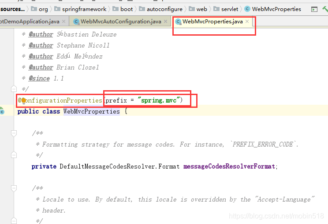Toggle fold at the end of the Locale comment
The height and width of the screenshot is (224, 328).
pyautogui.click(x=14, y=220)
